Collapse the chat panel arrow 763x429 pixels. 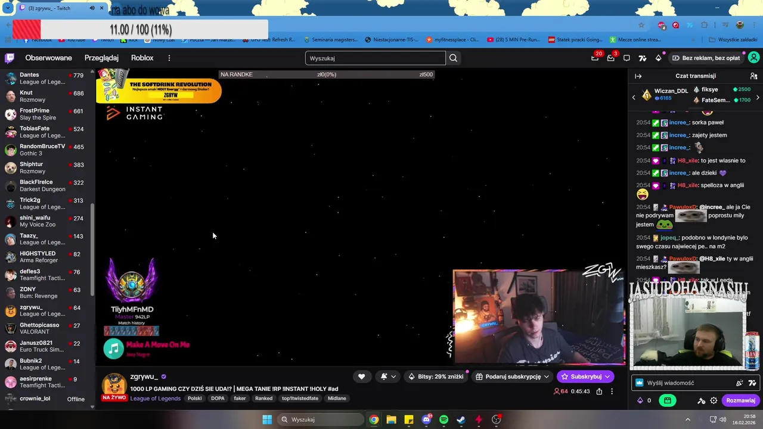[638, 76]
